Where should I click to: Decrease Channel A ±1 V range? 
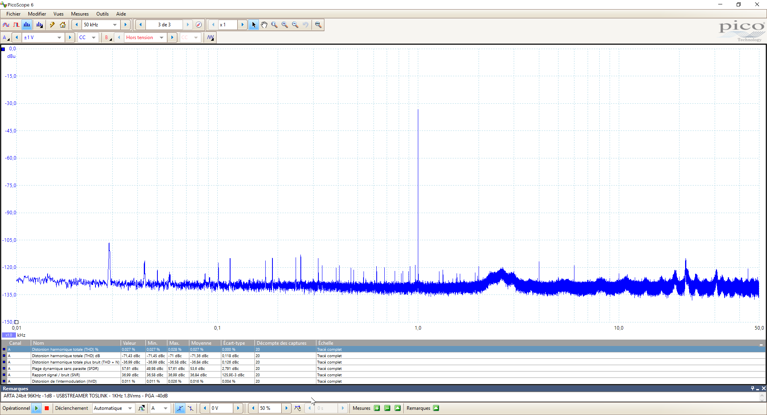[x=17, y=38]
